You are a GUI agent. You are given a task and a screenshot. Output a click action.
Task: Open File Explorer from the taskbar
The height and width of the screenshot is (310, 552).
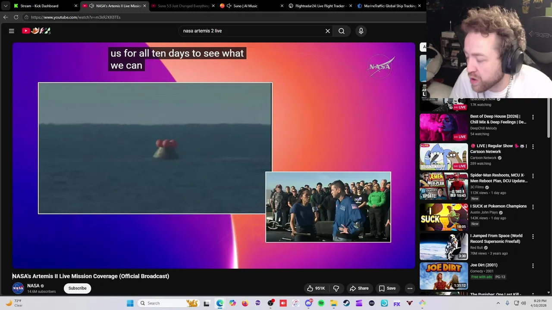pos(333,303)
